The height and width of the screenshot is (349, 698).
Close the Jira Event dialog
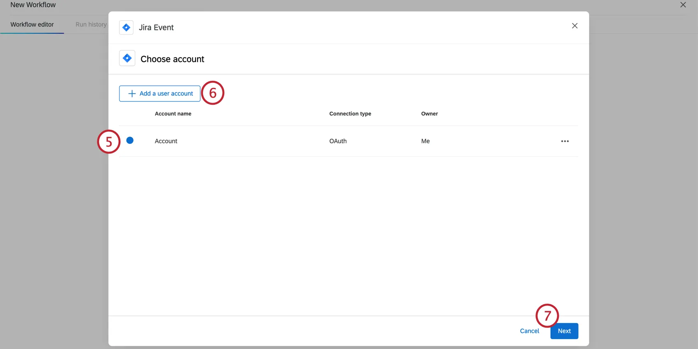click(575, 26)
